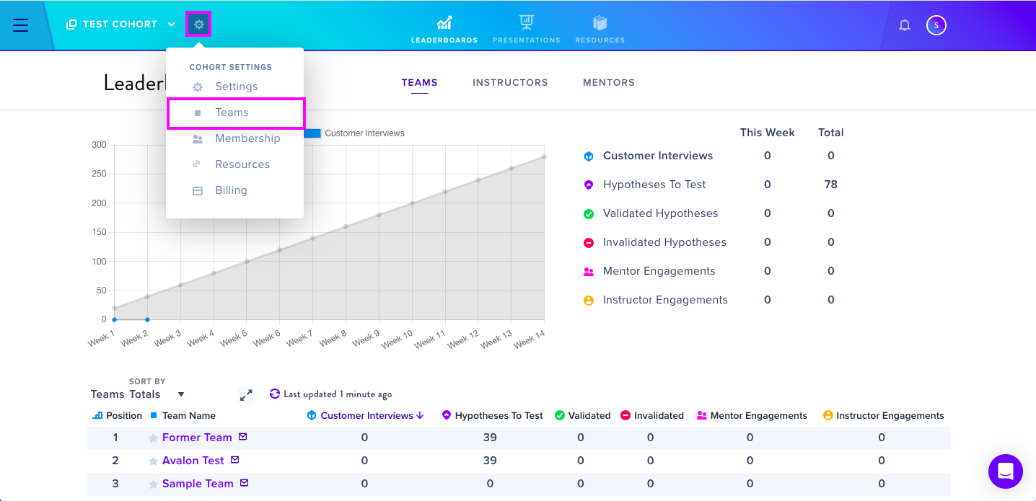Open the chat support widget
The image size is (1036, 501).
click(1006, 471)
